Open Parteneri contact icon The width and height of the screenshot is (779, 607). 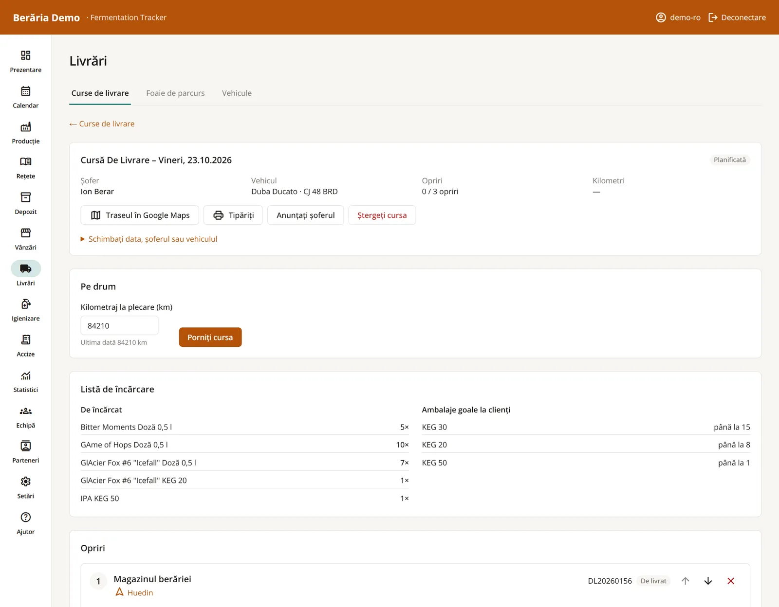[x=26, y=446]
